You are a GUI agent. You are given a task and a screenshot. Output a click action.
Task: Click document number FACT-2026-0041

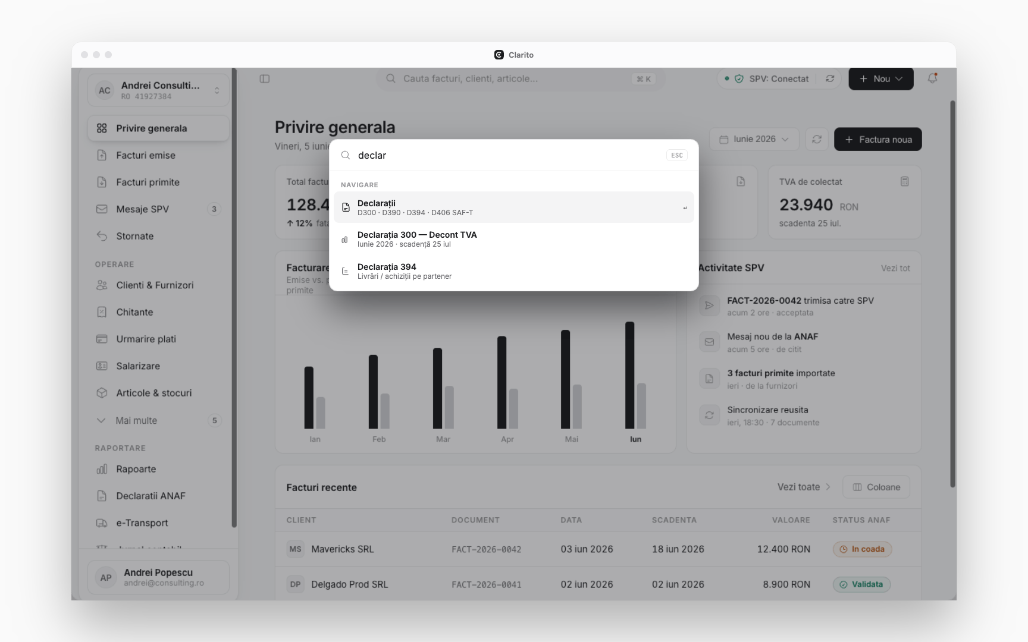coord(486,584)
